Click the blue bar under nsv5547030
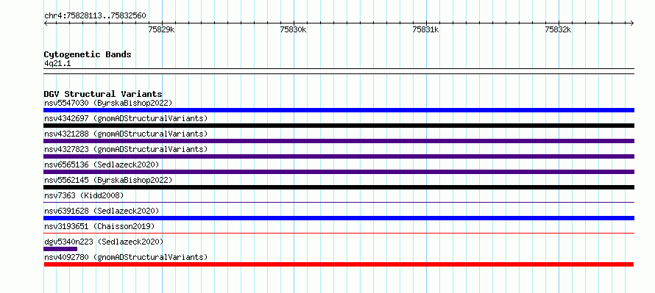Viewport: 655px width, 293px height. point(339,110)
